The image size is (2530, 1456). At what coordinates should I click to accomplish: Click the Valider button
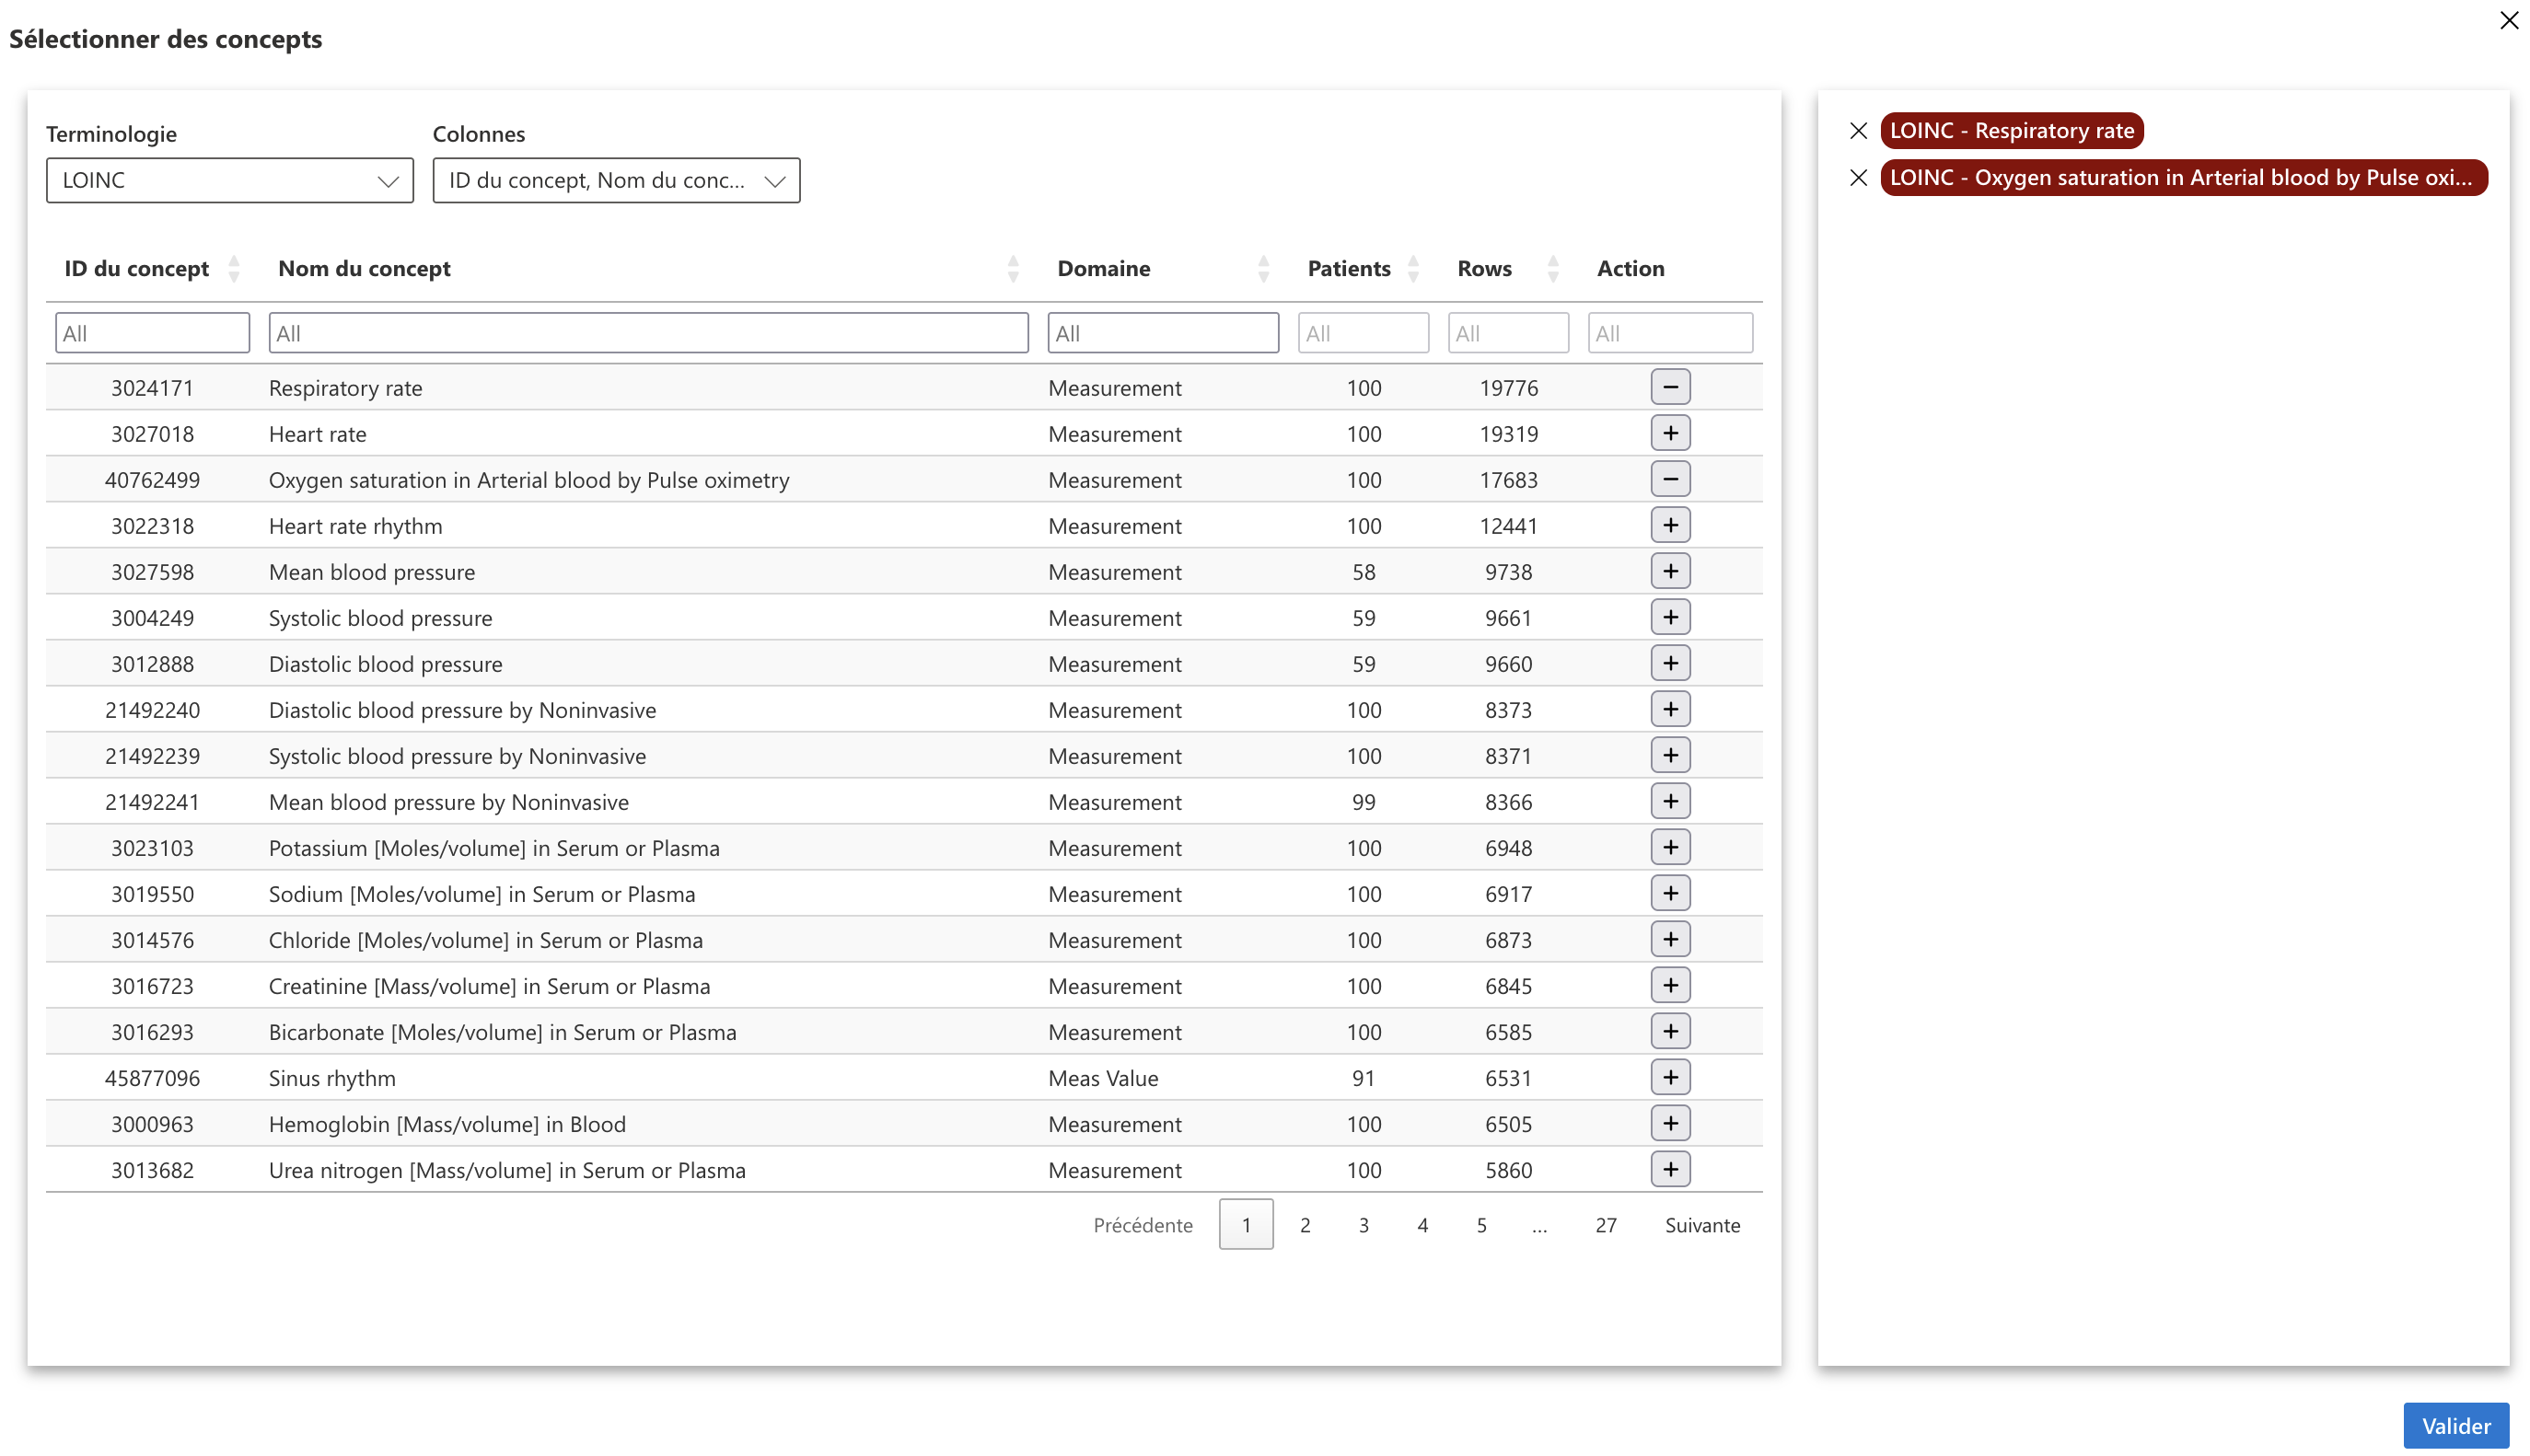(2455, 1426)
